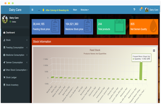Click the Stock Inventory cutlery icon

pyautogui.click(x=4, y=85)
